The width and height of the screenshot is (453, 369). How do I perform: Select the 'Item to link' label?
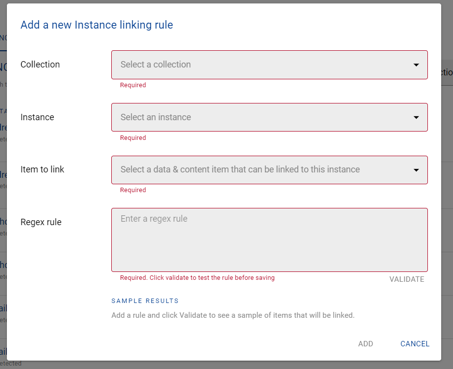pyautogui.click(x=42, y=169)
